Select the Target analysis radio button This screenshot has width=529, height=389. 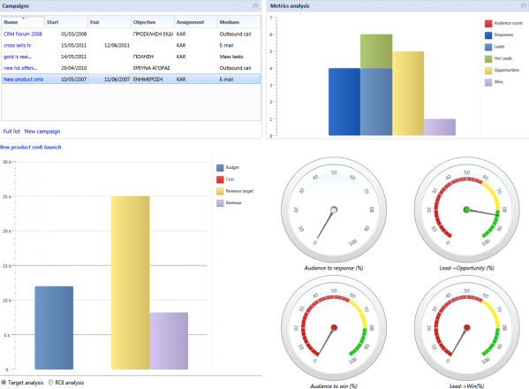coord(4,383)
